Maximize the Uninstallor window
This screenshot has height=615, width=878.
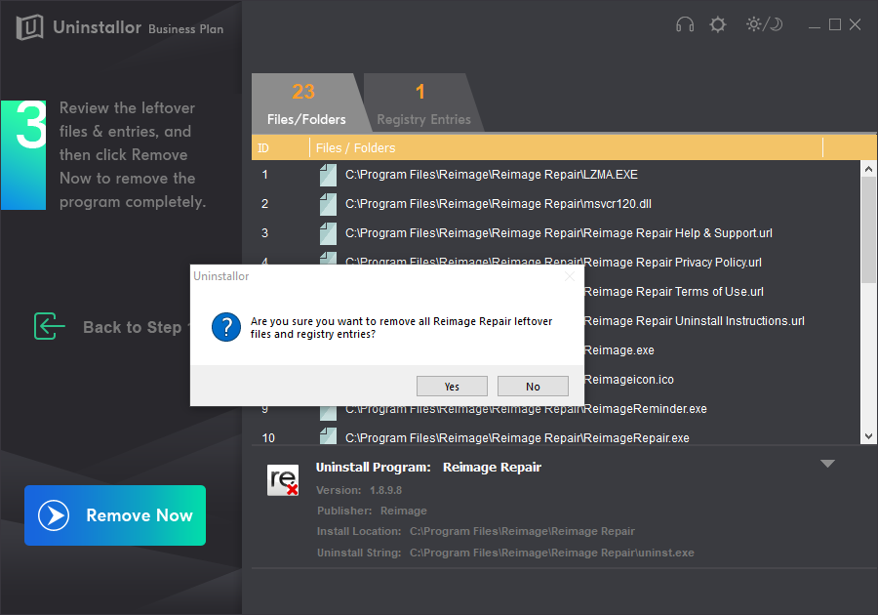(834, 24)
